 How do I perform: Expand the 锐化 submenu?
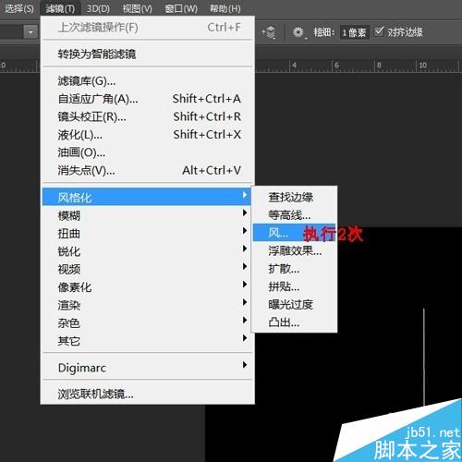(148, 251)
